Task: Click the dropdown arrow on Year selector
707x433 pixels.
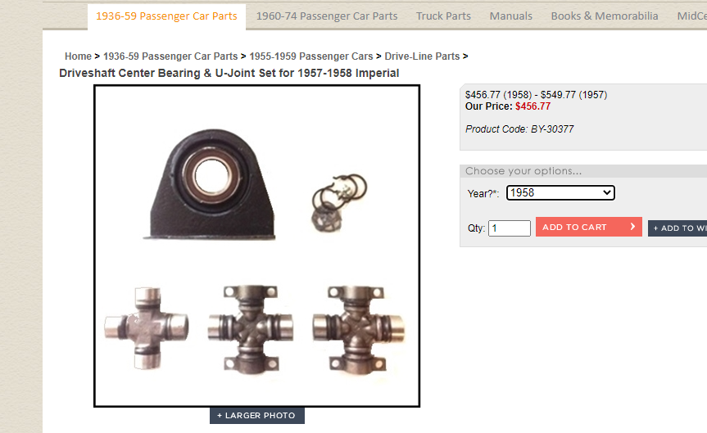Action: tap(607, 193)
